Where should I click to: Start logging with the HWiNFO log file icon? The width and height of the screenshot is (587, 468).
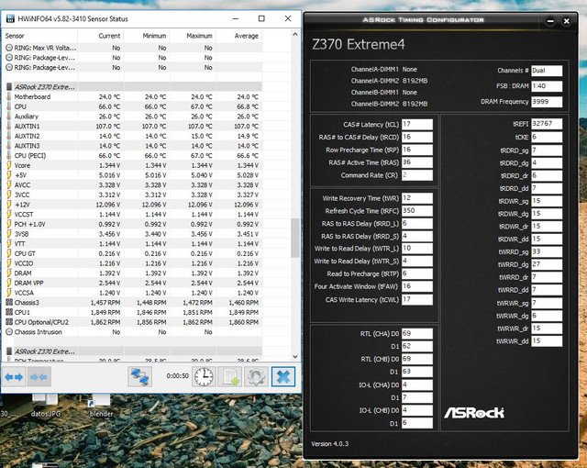click(230, 376)
